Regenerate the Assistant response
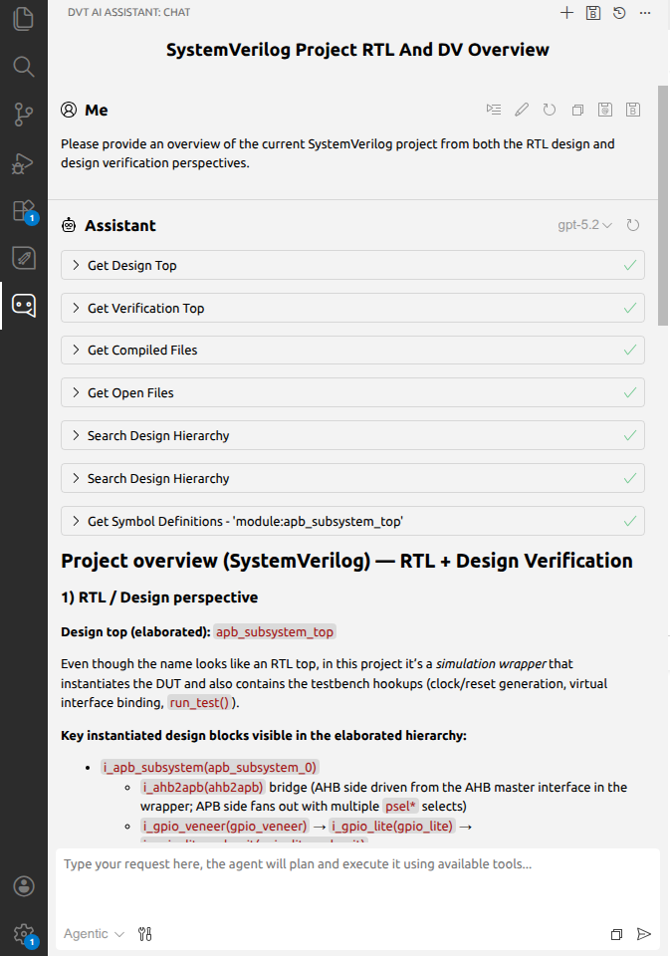The height and width of the screenshot is (956, 670). (x=633, y=226)
